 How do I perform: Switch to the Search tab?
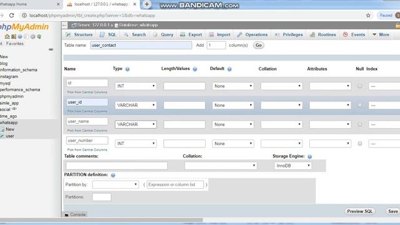pos(135,35)
